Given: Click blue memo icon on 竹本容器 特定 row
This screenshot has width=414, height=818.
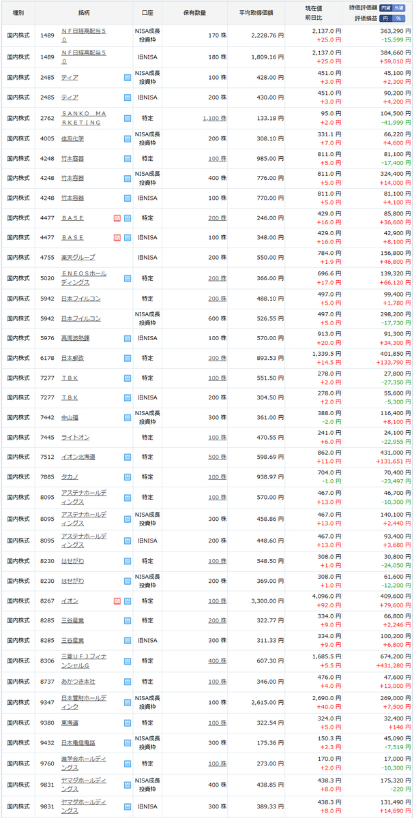Looking at the screenshot, I should pos(128,158).
